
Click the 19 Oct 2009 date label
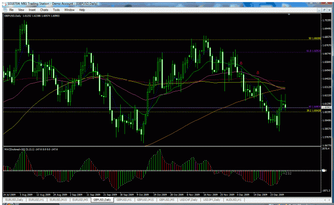click(160, 195)
